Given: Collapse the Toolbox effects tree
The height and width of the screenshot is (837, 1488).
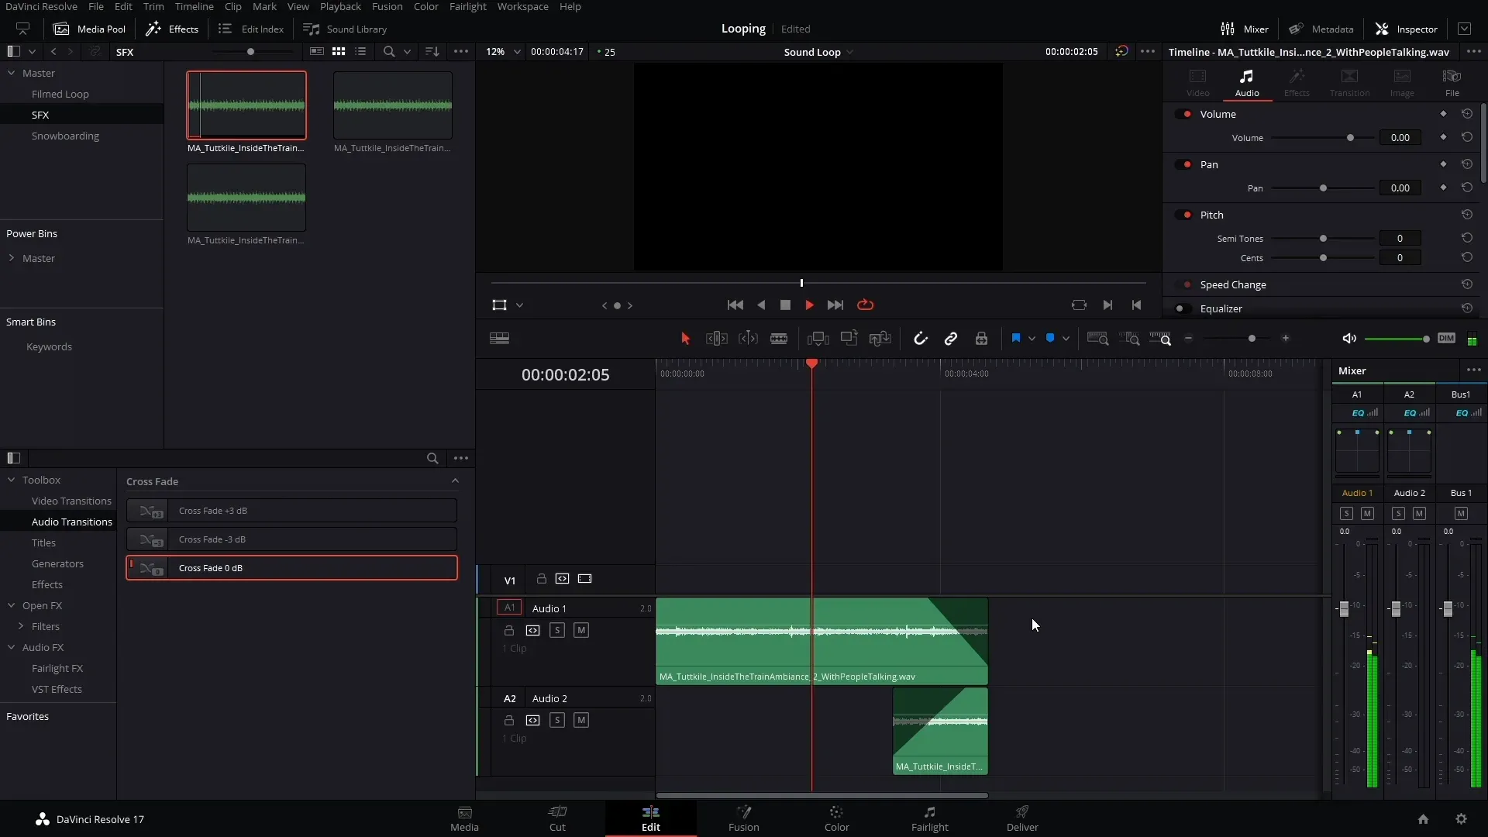Looking at the screenshot, I should click(12, 480).
